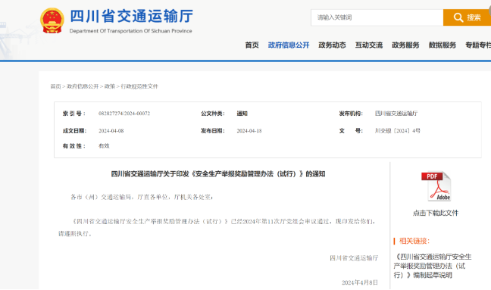Click the salutation line 各市（州）交通运输局
Image resolution: width=491 pixels, height=290 pixels.
pos(142,197)
